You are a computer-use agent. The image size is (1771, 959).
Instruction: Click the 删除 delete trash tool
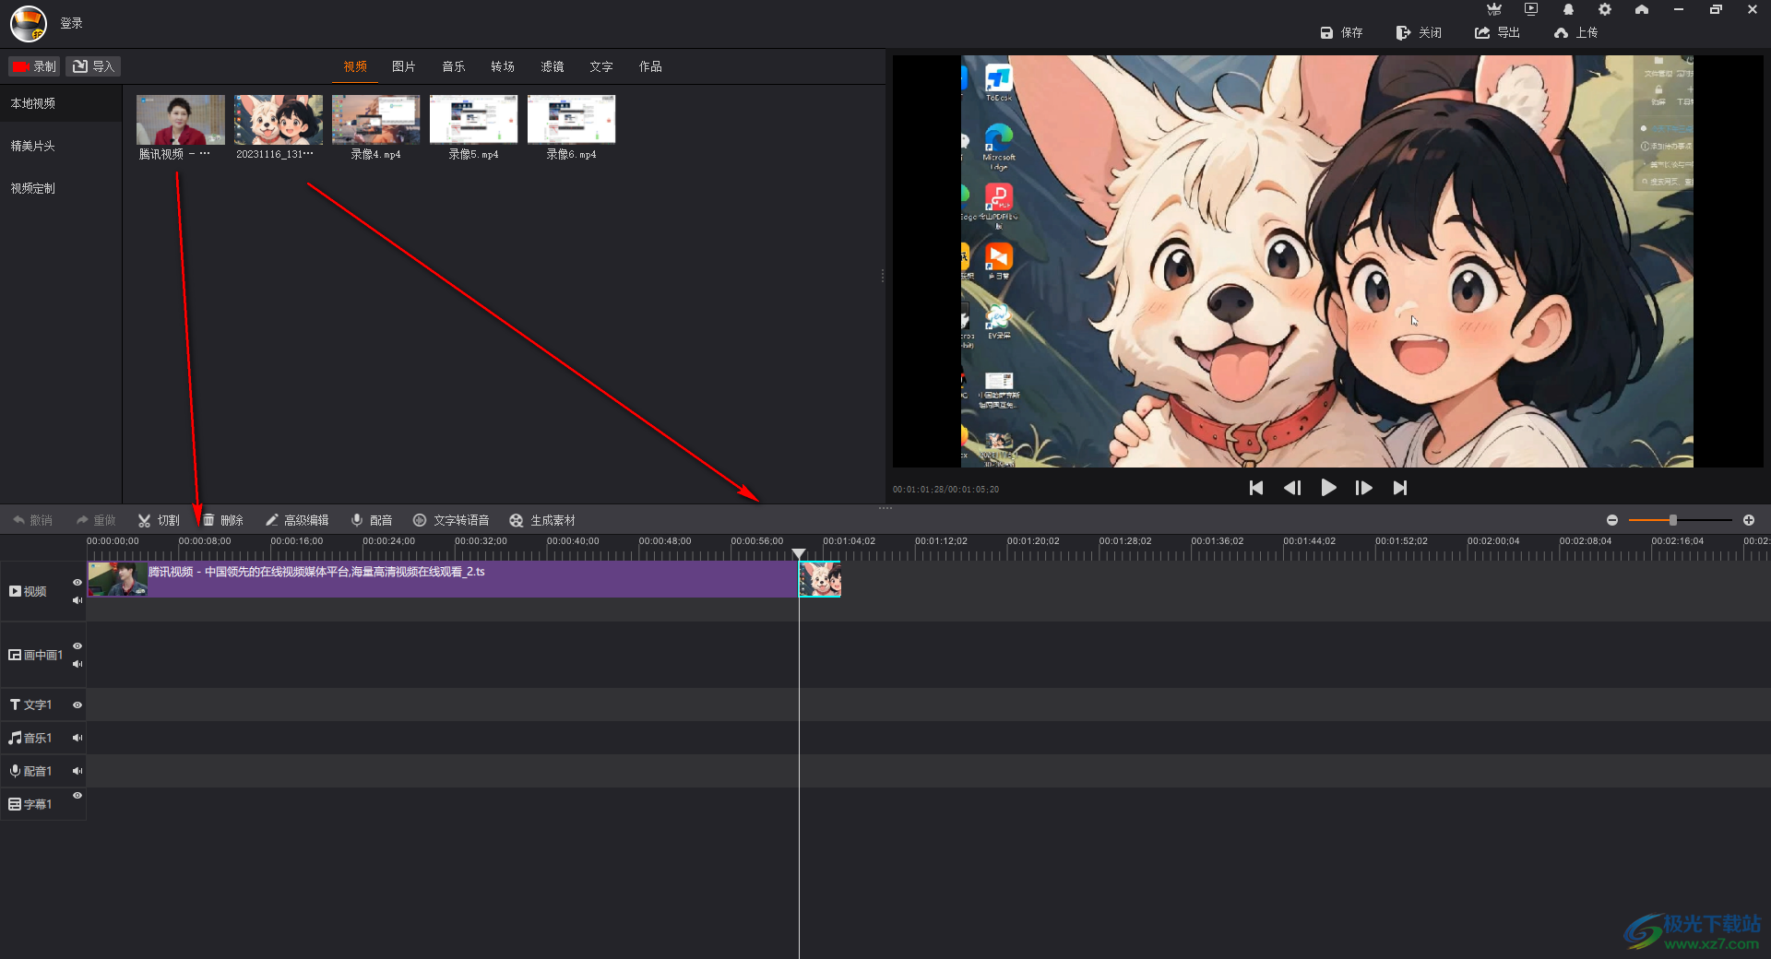(222, 520)
